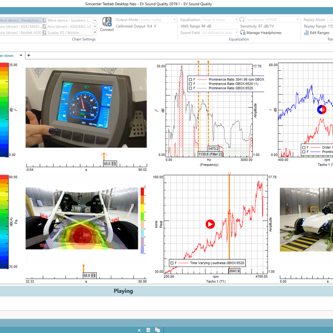Click the upper dB color scale bar
Viewport: 333px width, 333px height.
4,110
